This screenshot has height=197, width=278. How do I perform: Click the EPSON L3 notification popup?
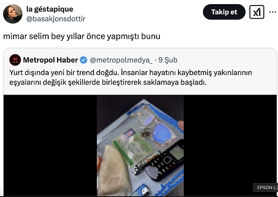[266, 187]
